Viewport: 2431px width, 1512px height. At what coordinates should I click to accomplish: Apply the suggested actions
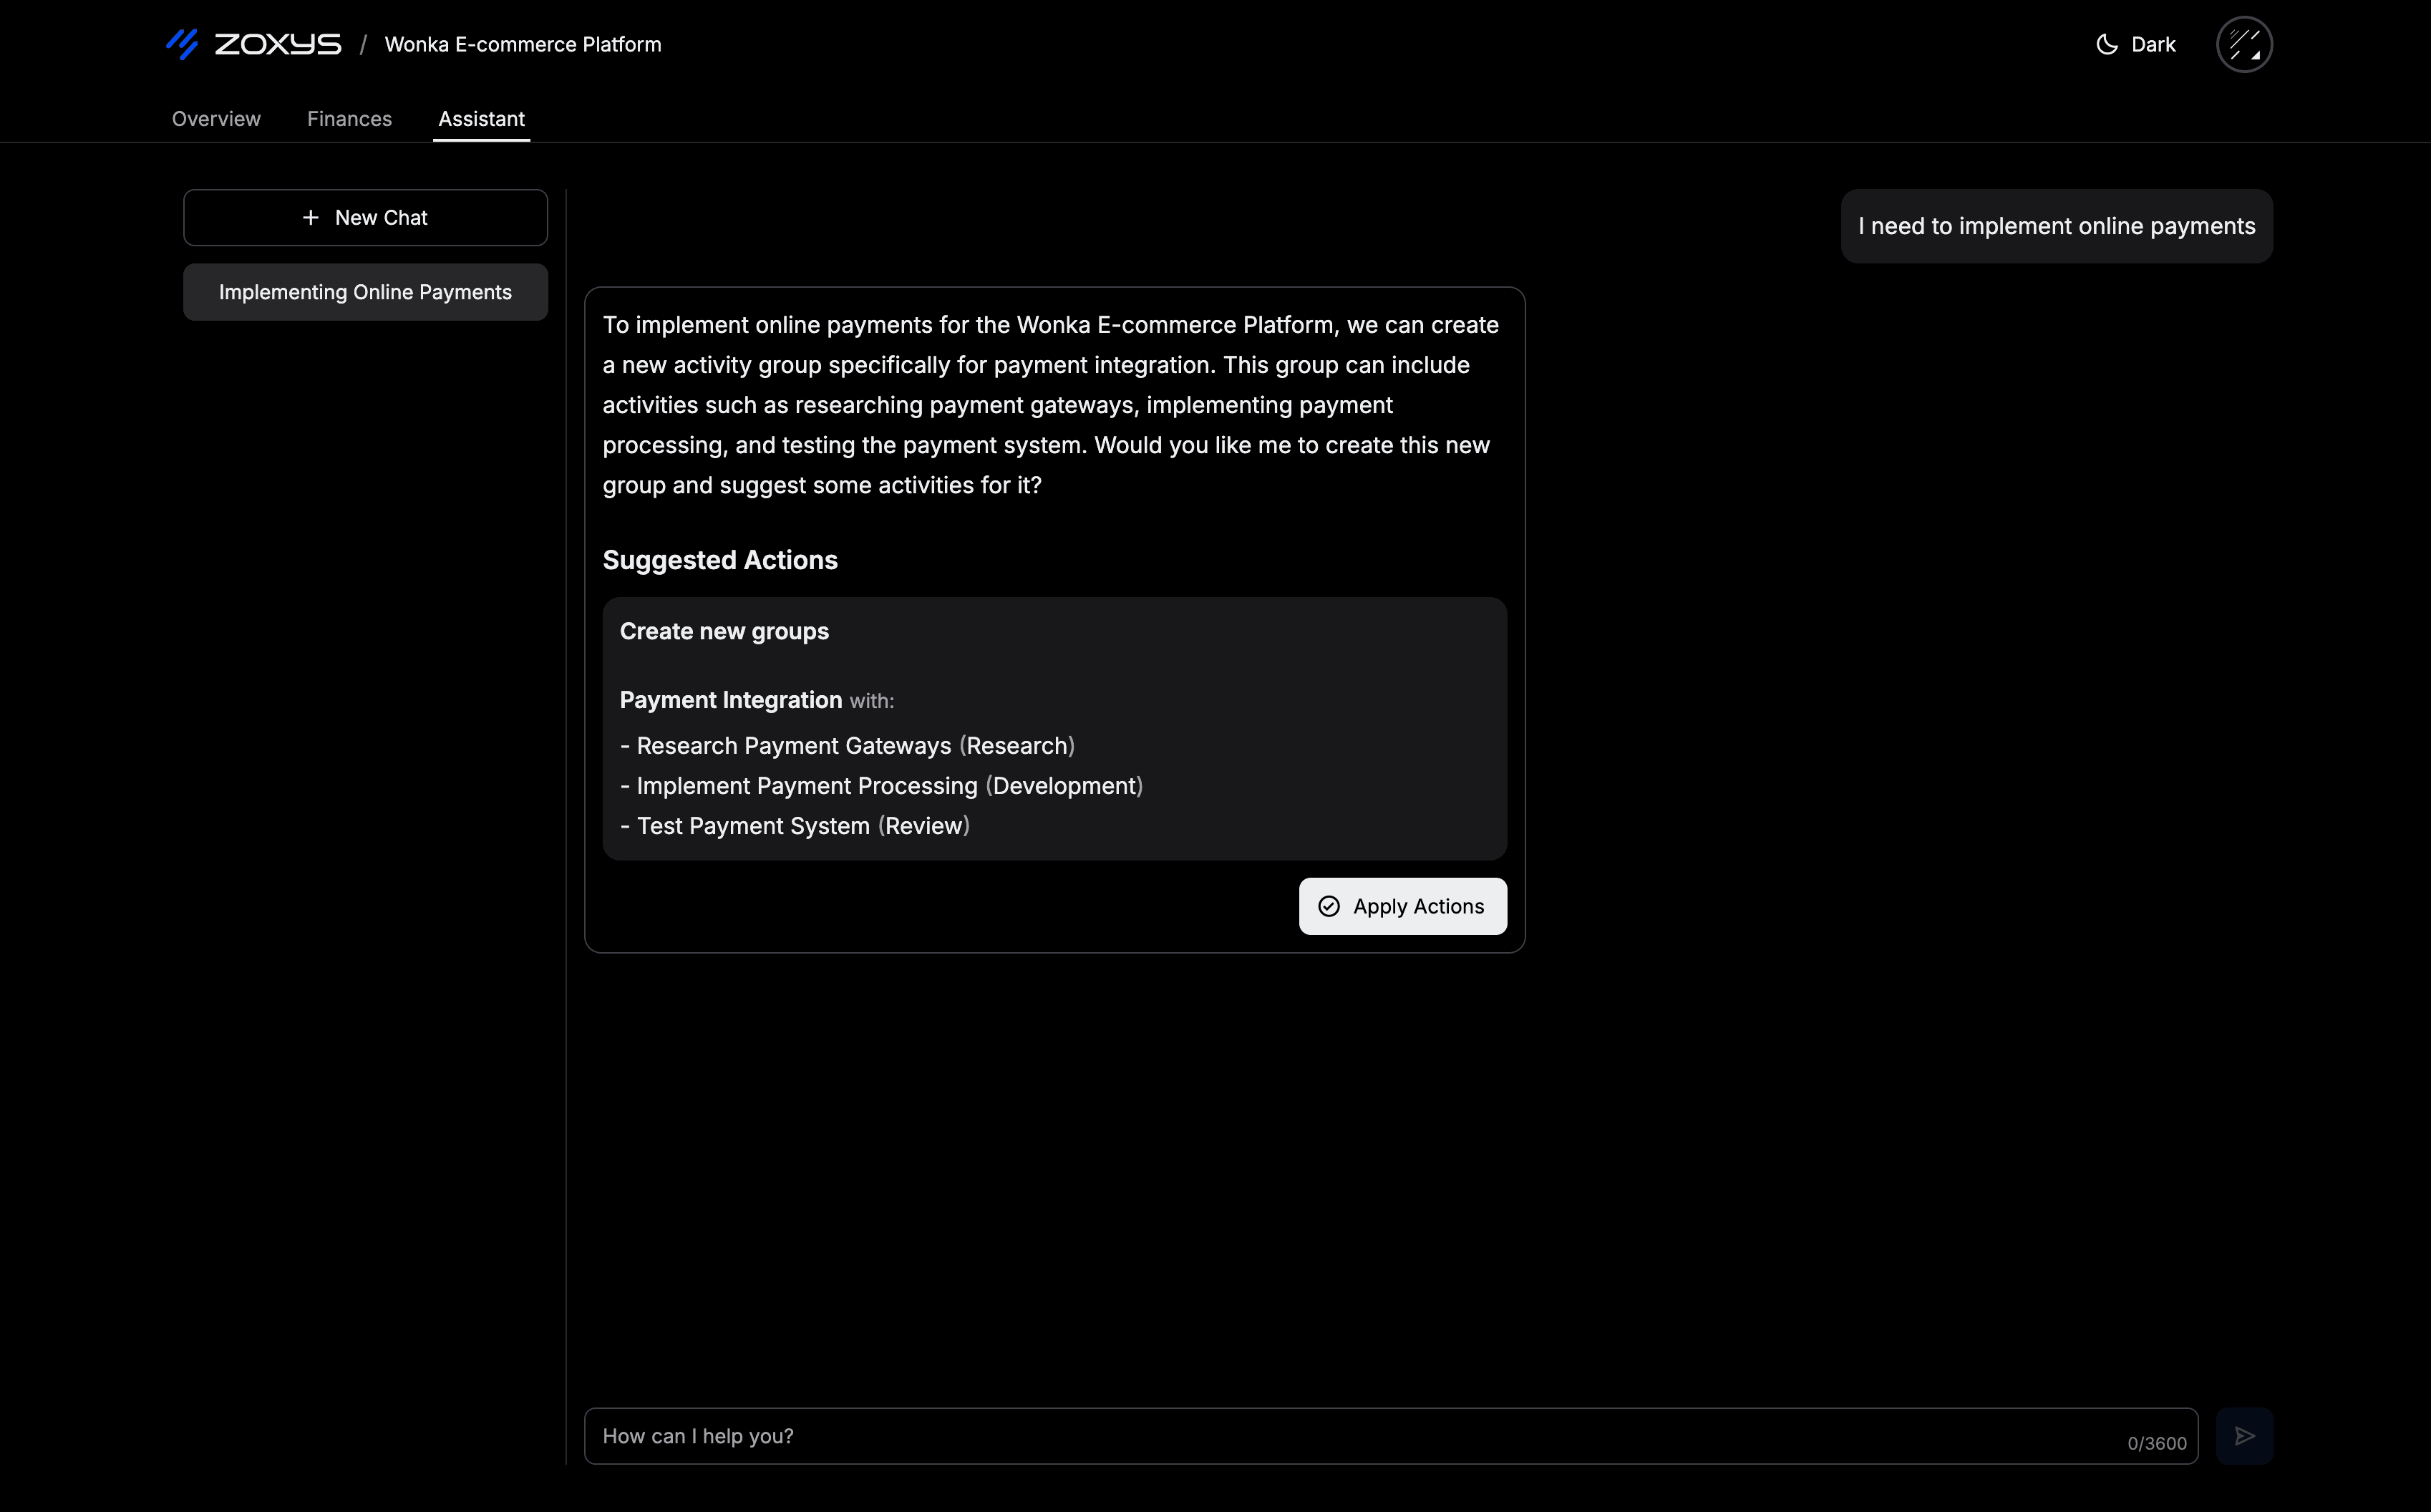click(x=1402, y=906)
